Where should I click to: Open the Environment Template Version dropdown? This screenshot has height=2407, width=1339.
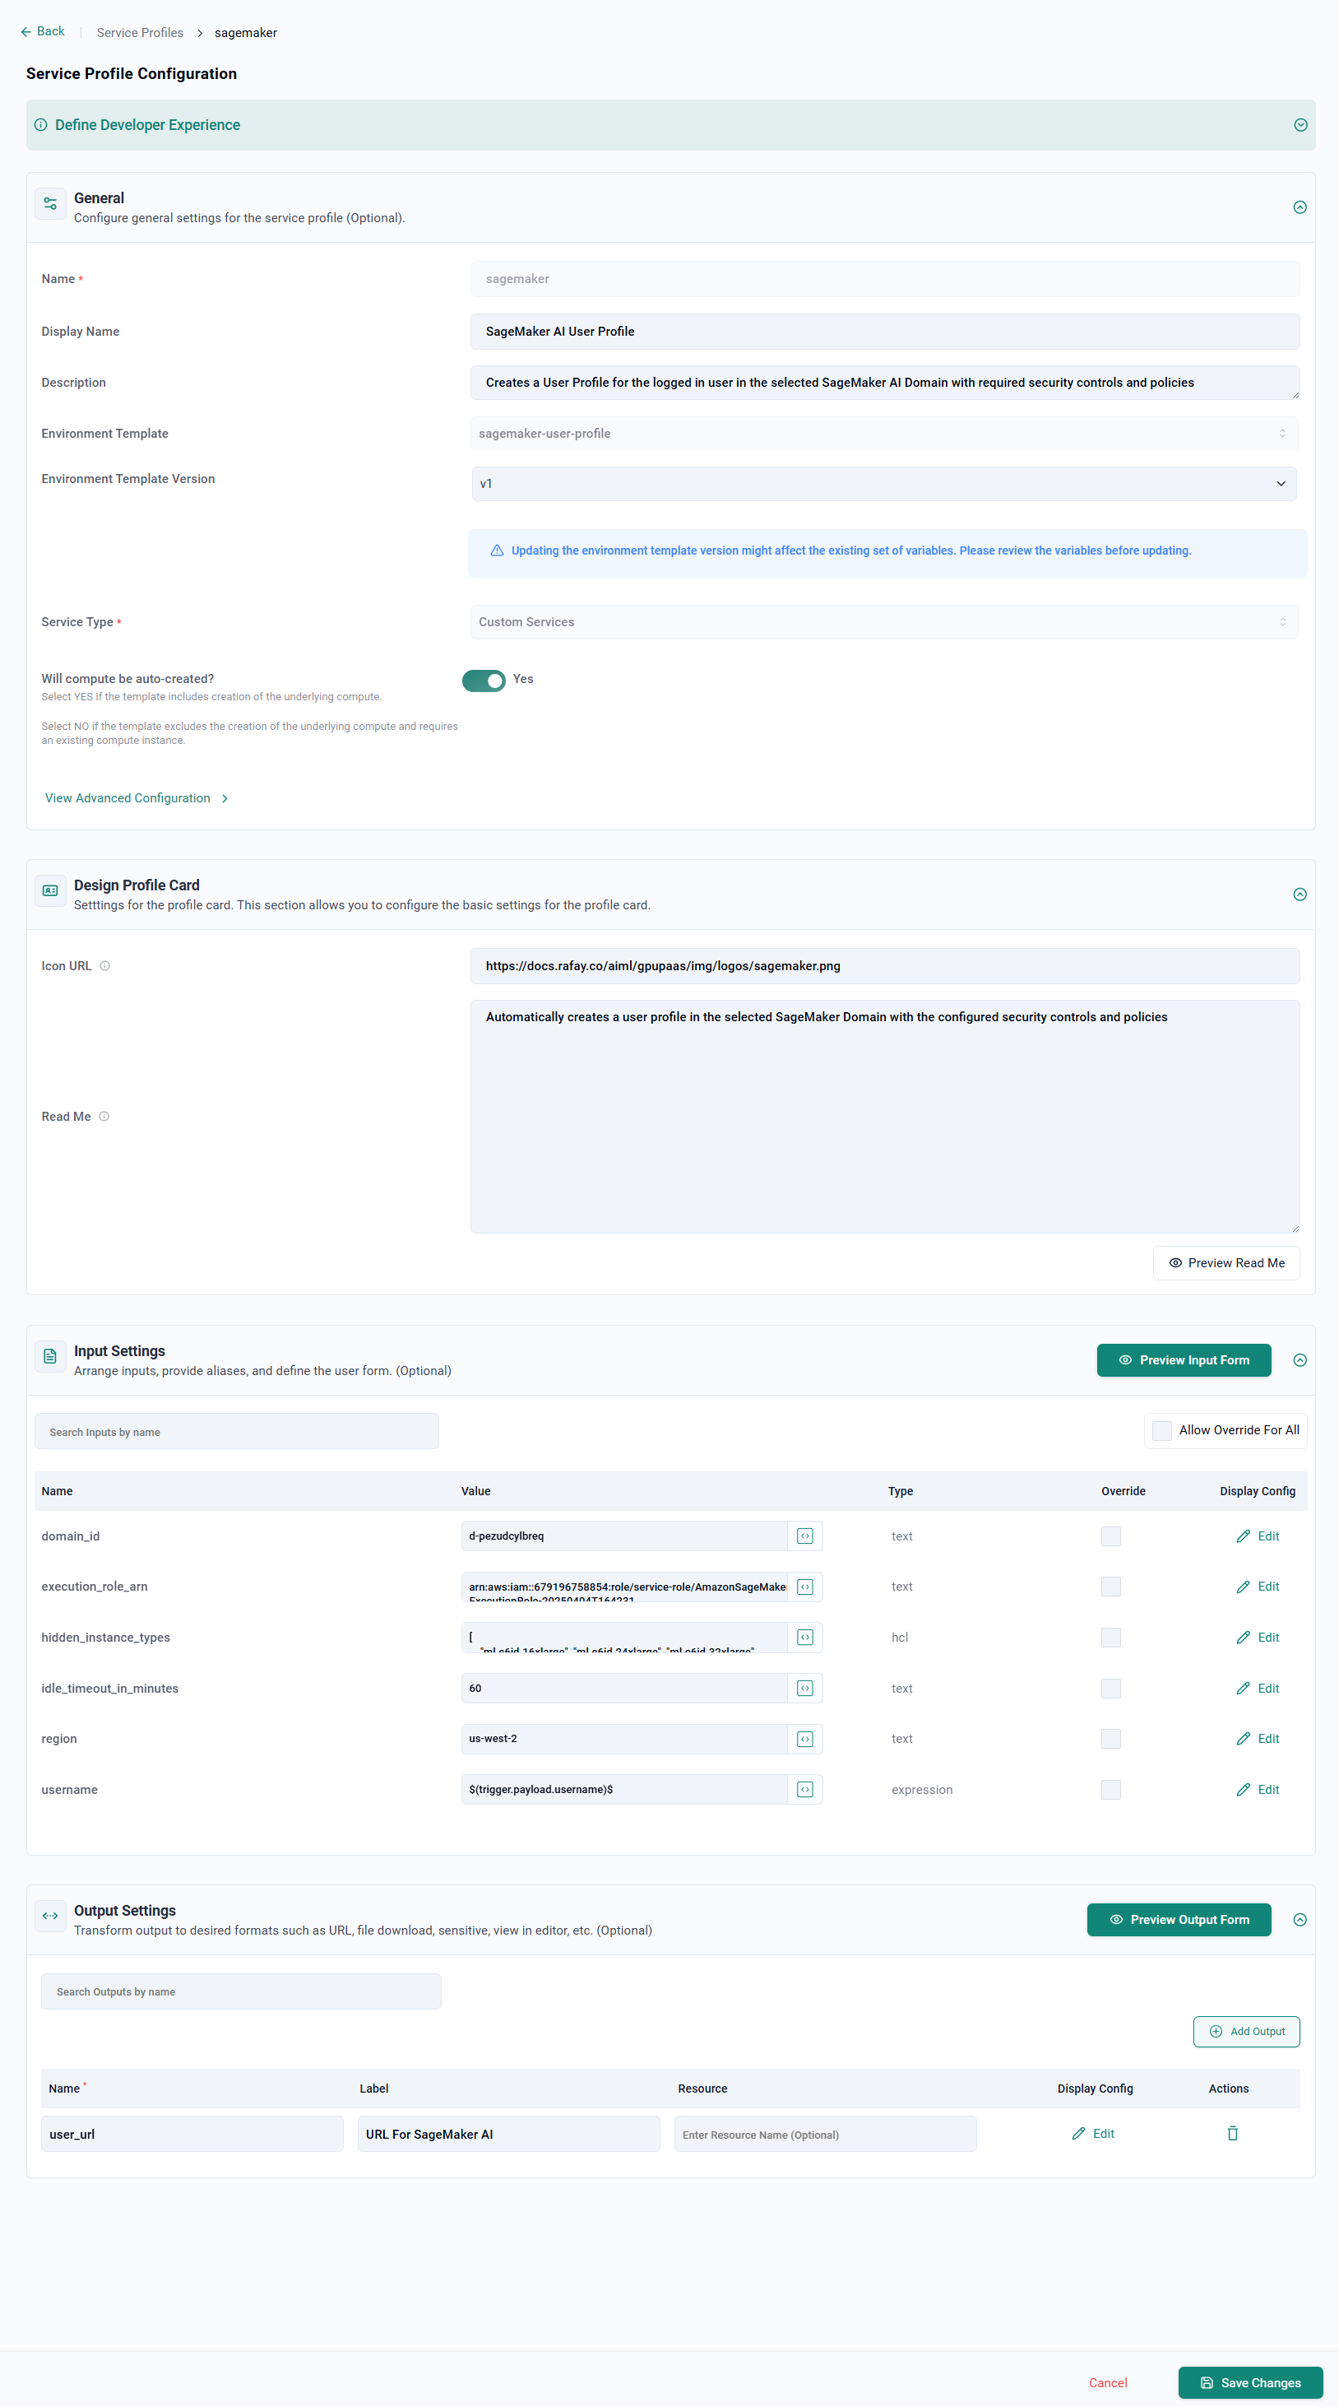[883, 484]
